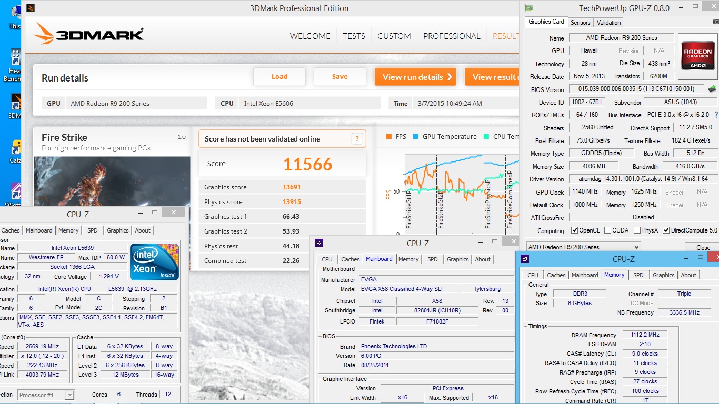The width and height of the screenshot is (719, 404).
Task: Click the Radeon Graphics AMD logo
Action: tap(697, 56)
